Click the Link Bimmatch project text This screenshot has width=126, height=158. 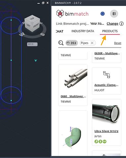click(x=72, y=24)
